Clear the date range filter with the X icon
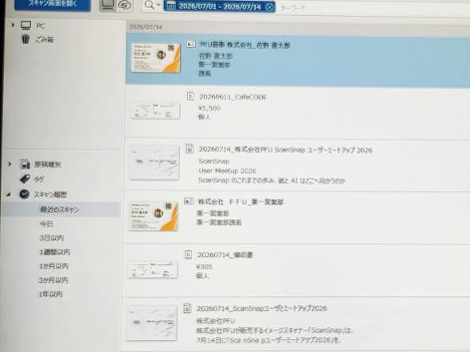This screenshot has height=352, width=470. click(270, 6)
